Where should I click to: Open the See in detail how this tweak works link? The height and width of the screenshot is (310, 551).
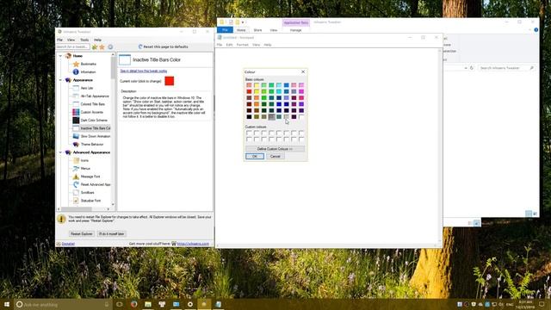coord(144,71)
